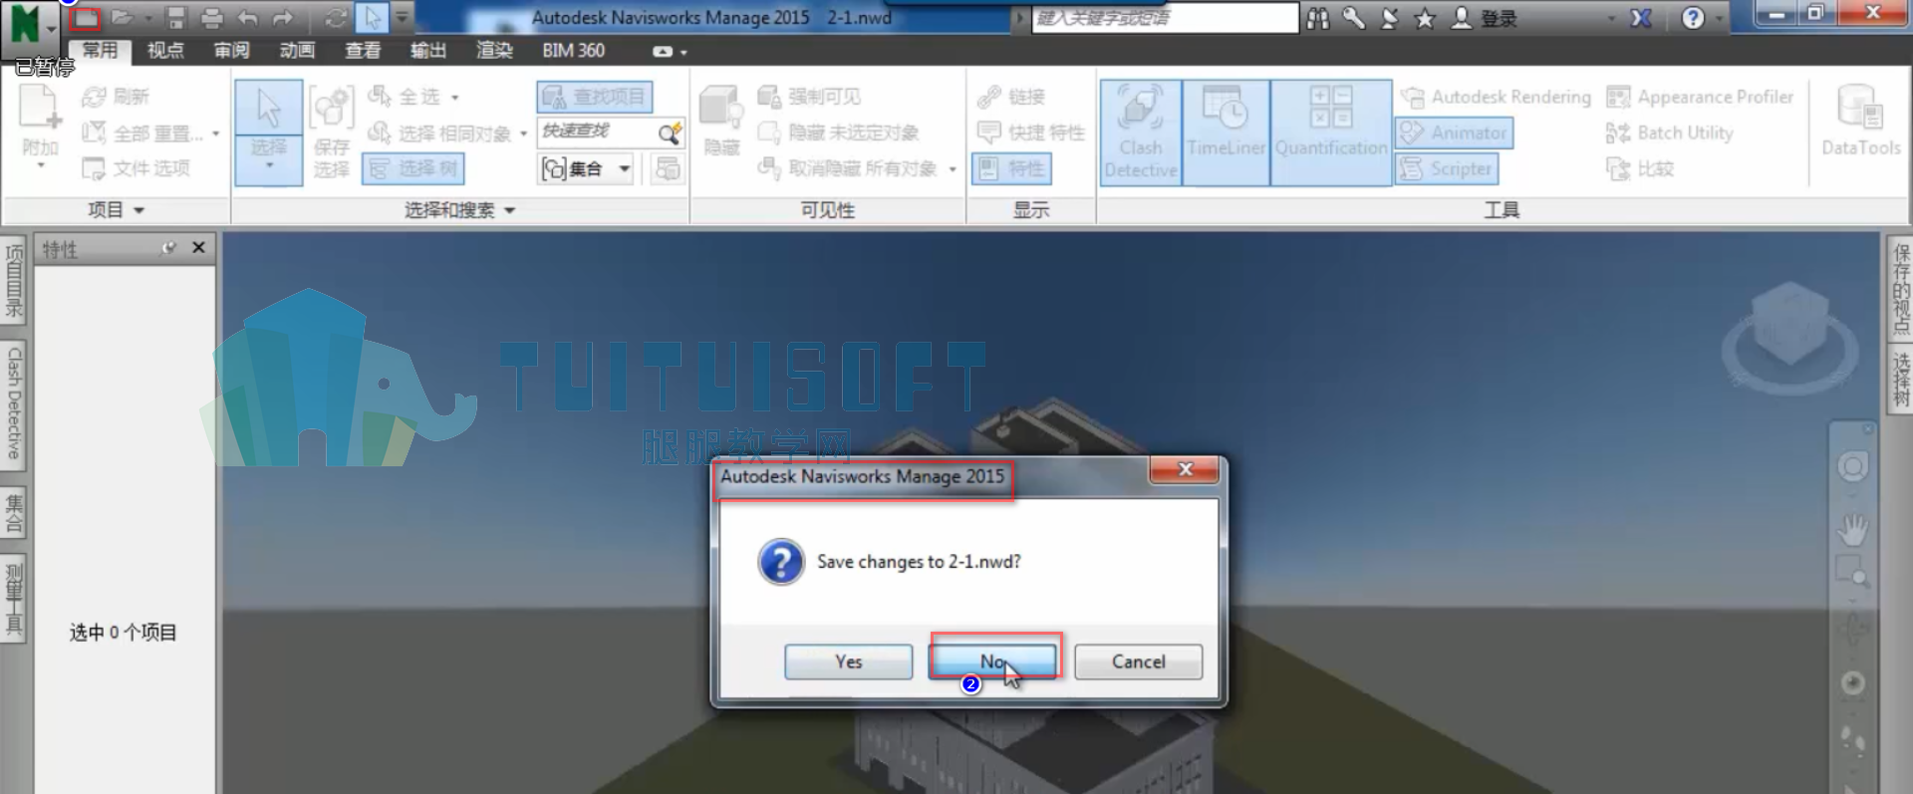Click No in the save dialog
Viewport: 1913px width, 794px height.
click(x=992, y=662)
